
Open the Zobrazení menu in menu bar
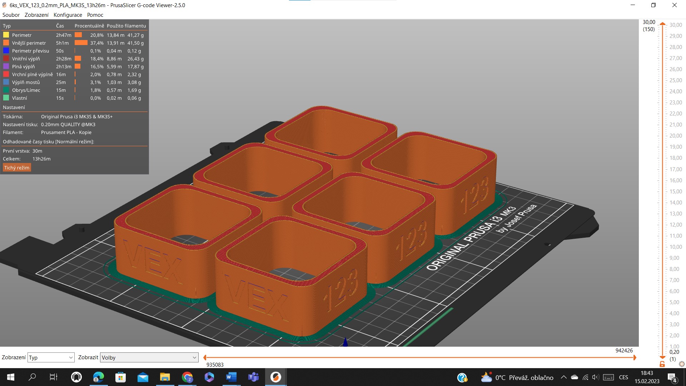(x=36, y=15)
